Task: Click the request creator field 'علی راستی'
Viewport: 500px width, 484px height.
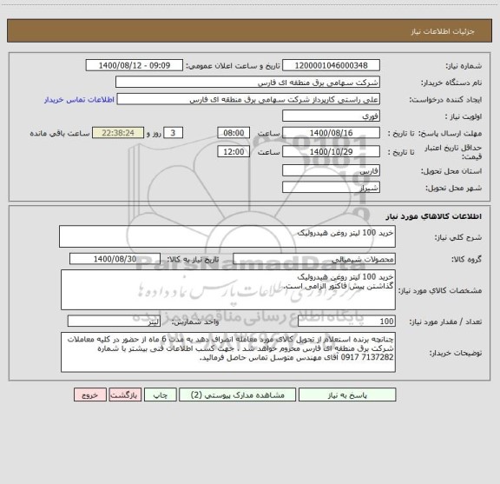Action: point(248,99)
